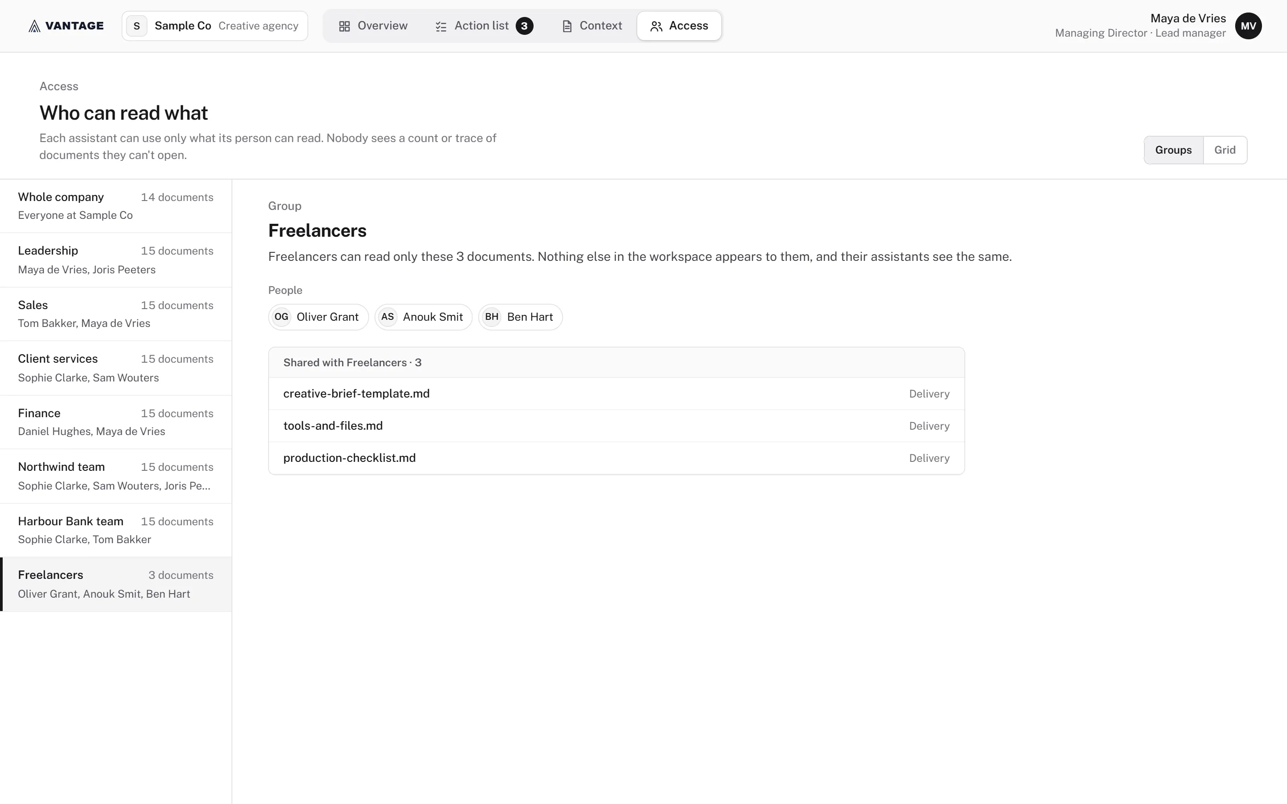Click the Maya de Vries profile name
Screen dimensions: 1287x804
1188,19
